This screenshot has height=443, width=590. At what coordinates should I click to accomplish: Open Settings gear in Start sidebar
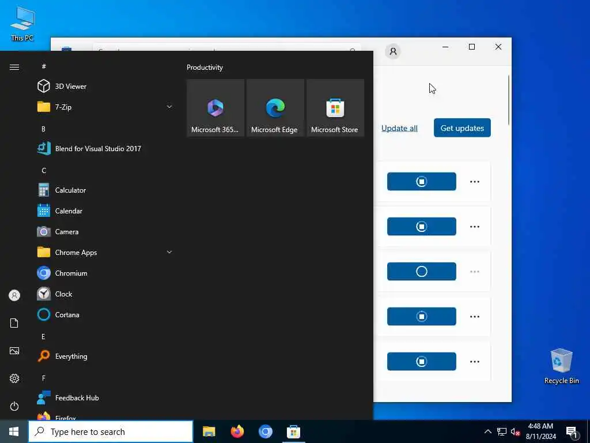pyautogui.click(x=14, y=378)
